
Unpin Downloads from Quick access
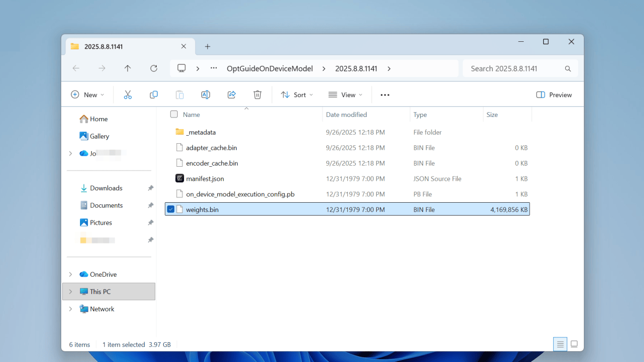tap(151, 188)
